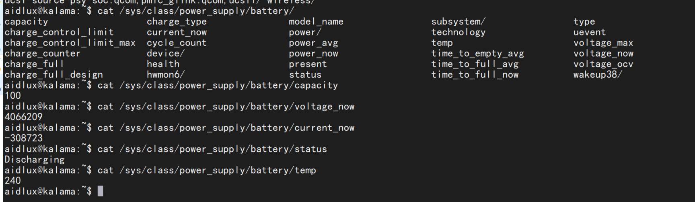This screenshot has height=202, width=695.
Task: Click the current output value -308723
Action: pyautogui.click(x=23, y=138)
